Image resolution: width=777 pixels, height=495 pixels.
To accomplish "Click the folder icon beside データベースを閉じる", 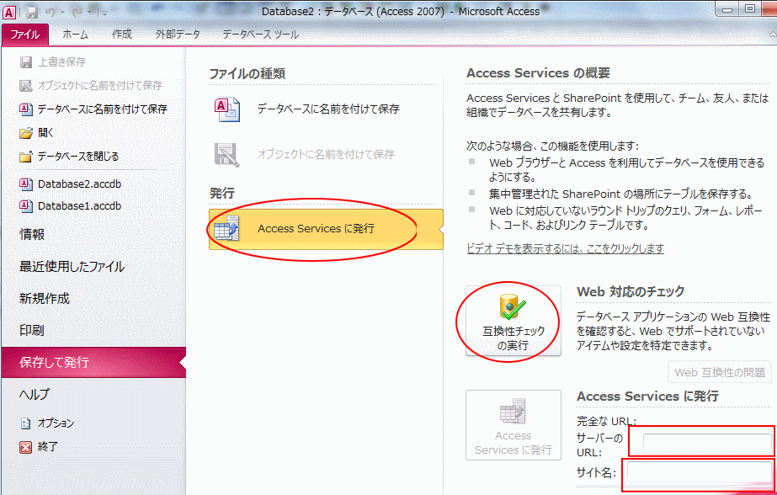I will [x=26, y=157].
